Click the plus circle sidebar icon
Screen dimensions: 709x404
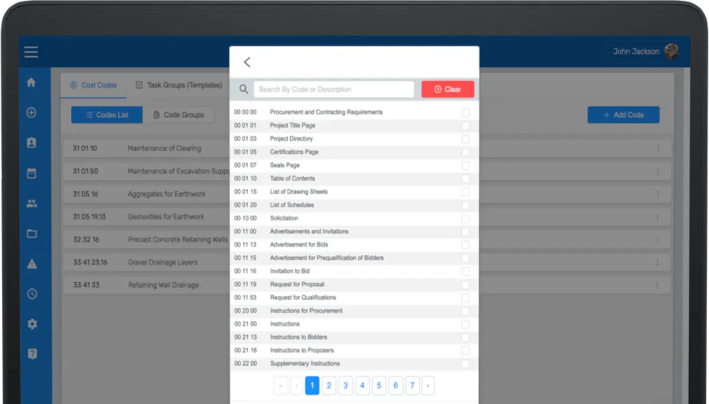click(x=32, y=113)
